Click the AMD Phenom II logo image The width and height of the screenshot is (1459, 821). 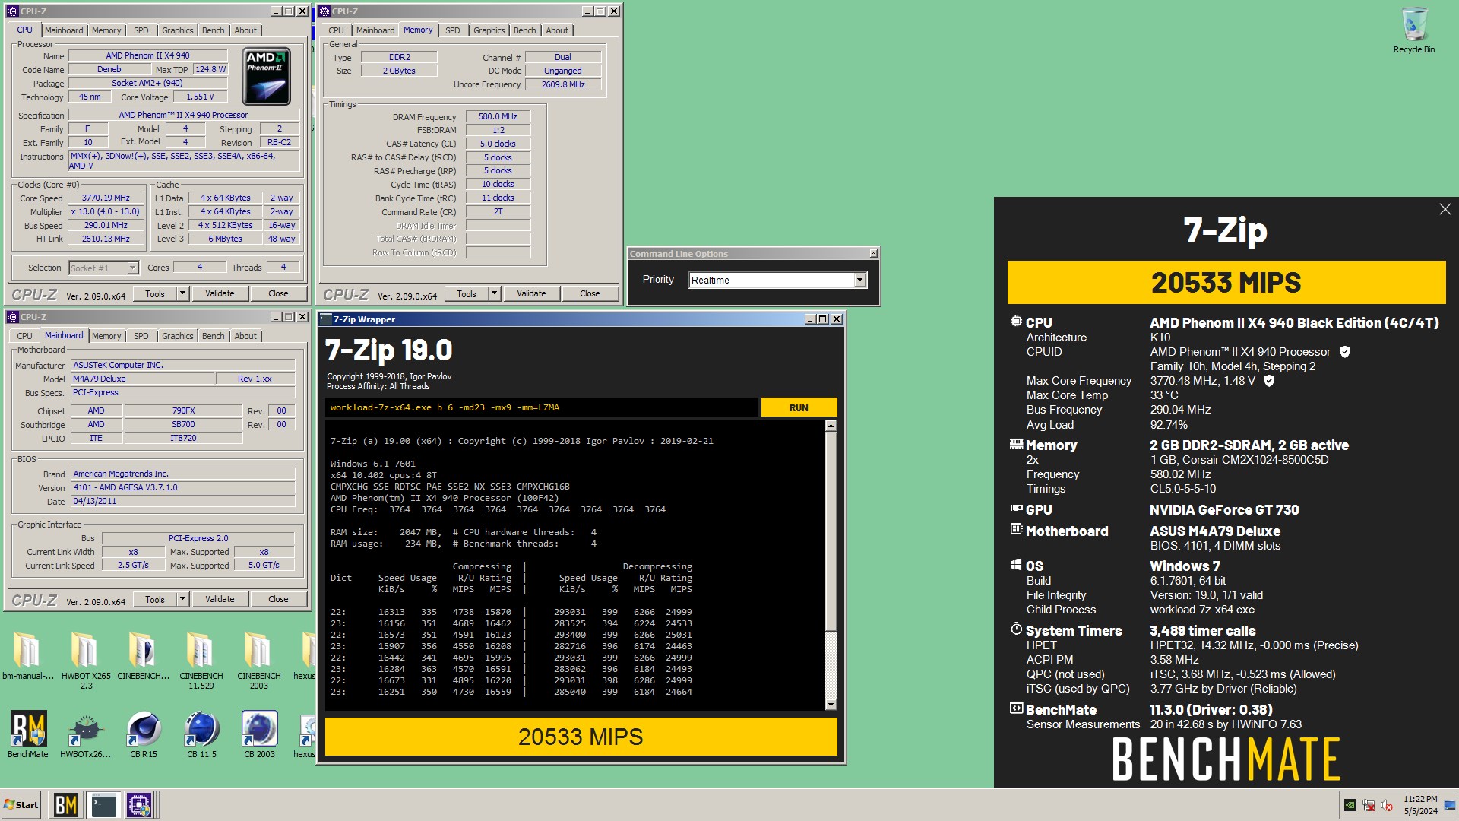(x=267, y=77)
